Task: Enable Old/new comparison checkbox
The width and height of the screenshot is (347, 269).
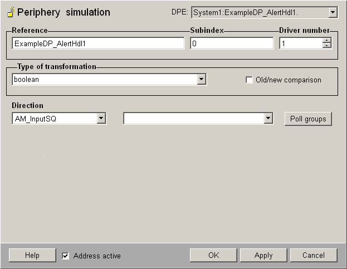Action: (x=249, y=80)
